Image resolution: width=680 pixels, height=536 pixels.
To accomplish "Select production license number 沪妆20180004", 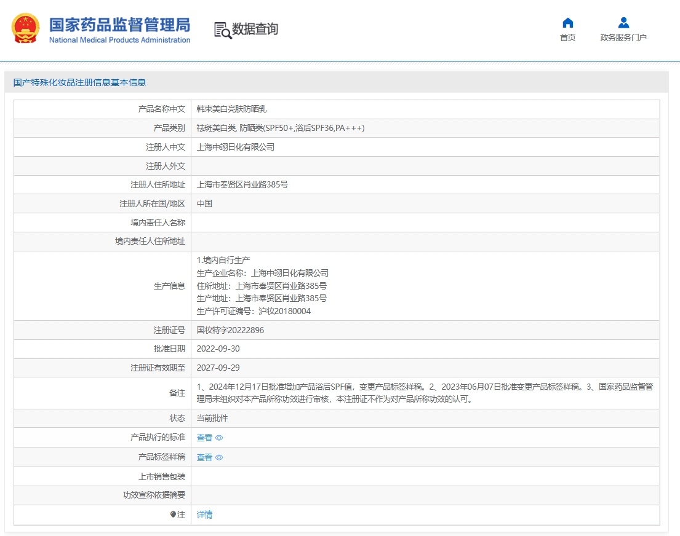I will (284, 311).
